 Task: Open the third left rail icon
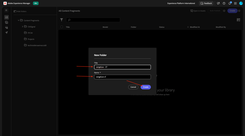pyautogui.click(x=7, y=28)
